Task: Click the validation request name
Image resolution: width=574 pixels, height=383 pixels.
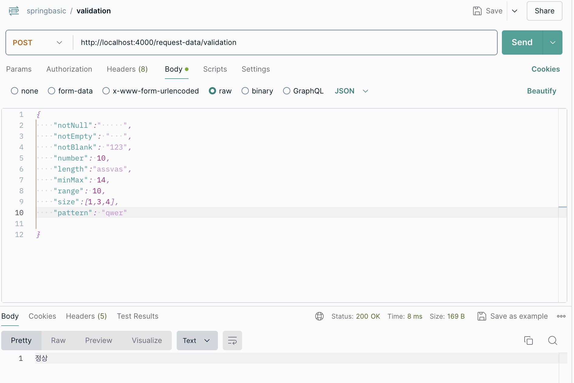Action: click(94, 11)
